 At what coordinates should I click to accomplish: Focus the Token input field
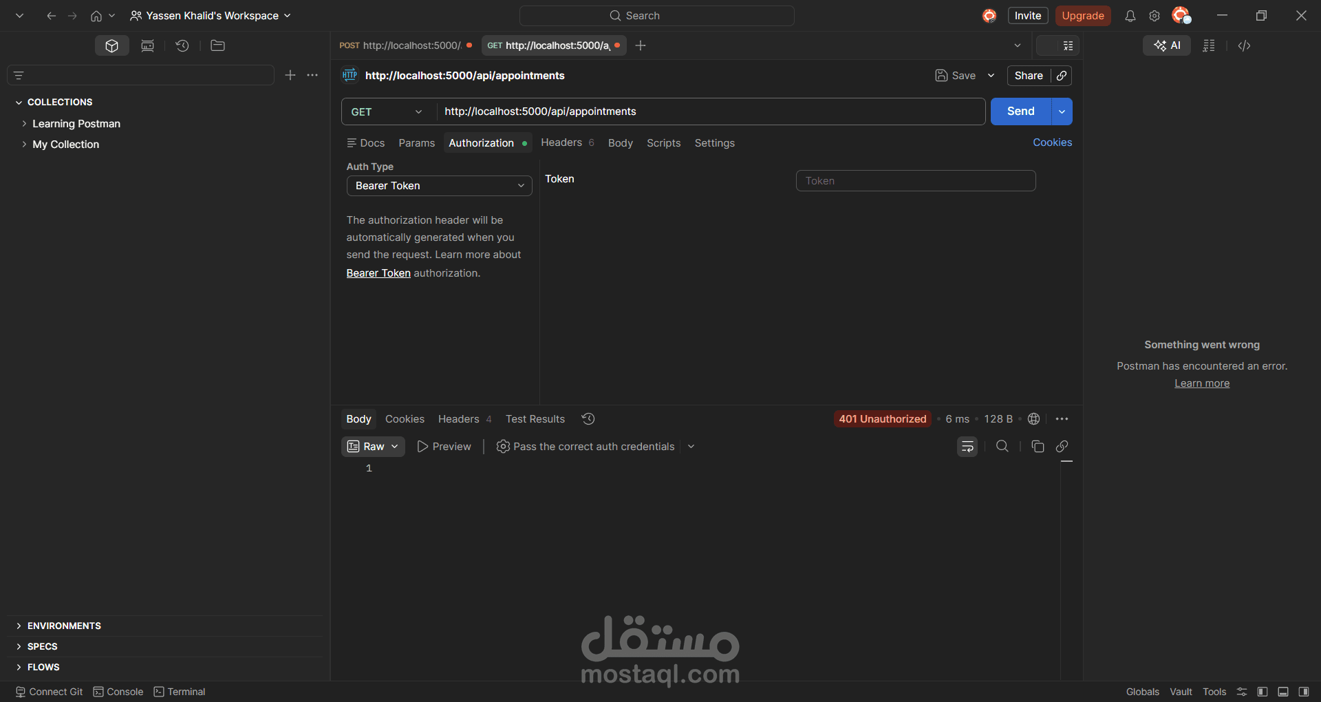point(916,181)
